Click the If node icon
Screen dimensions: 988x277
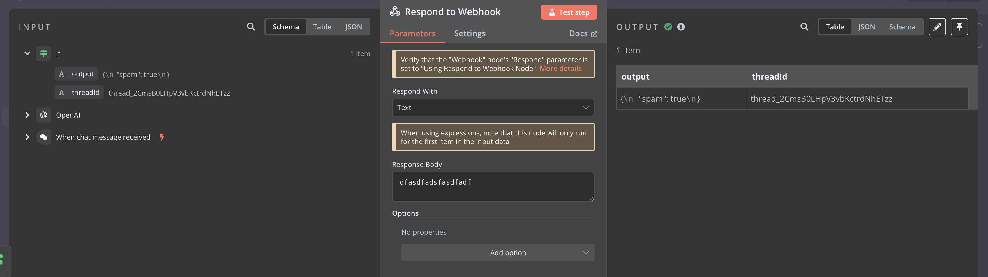(44, 53)
